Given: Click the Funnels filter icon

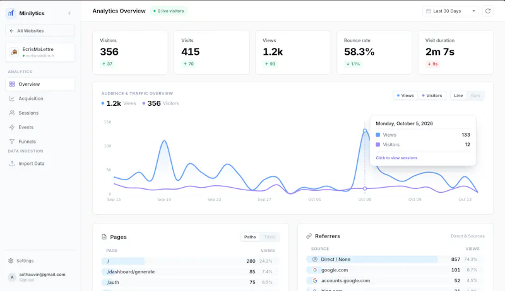Looking at the screenshot, I should [x=12, y=142].
